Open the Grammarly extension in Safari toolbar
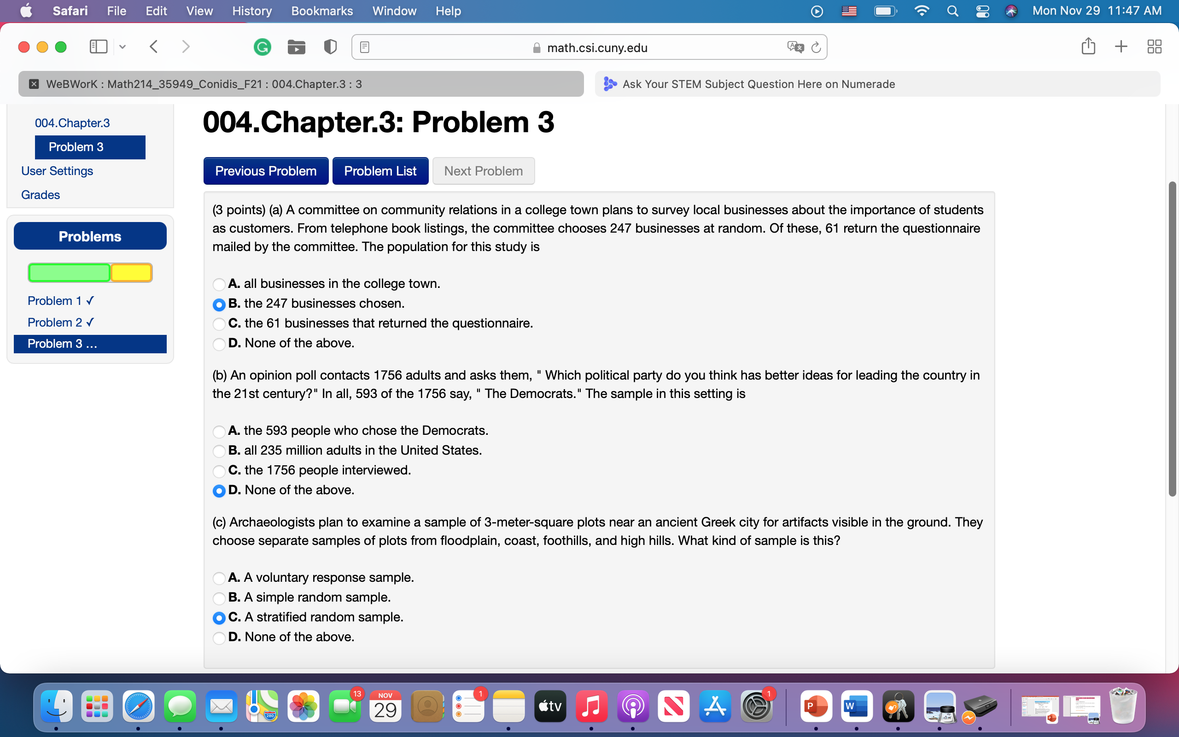Viewport: 1179px width, 737px height. click(x=263, y=47)
